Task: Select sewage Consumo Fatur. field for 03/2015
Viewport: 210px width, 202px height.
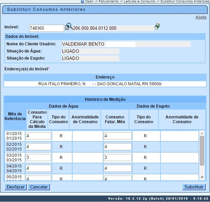Action: tap(117, 158)
